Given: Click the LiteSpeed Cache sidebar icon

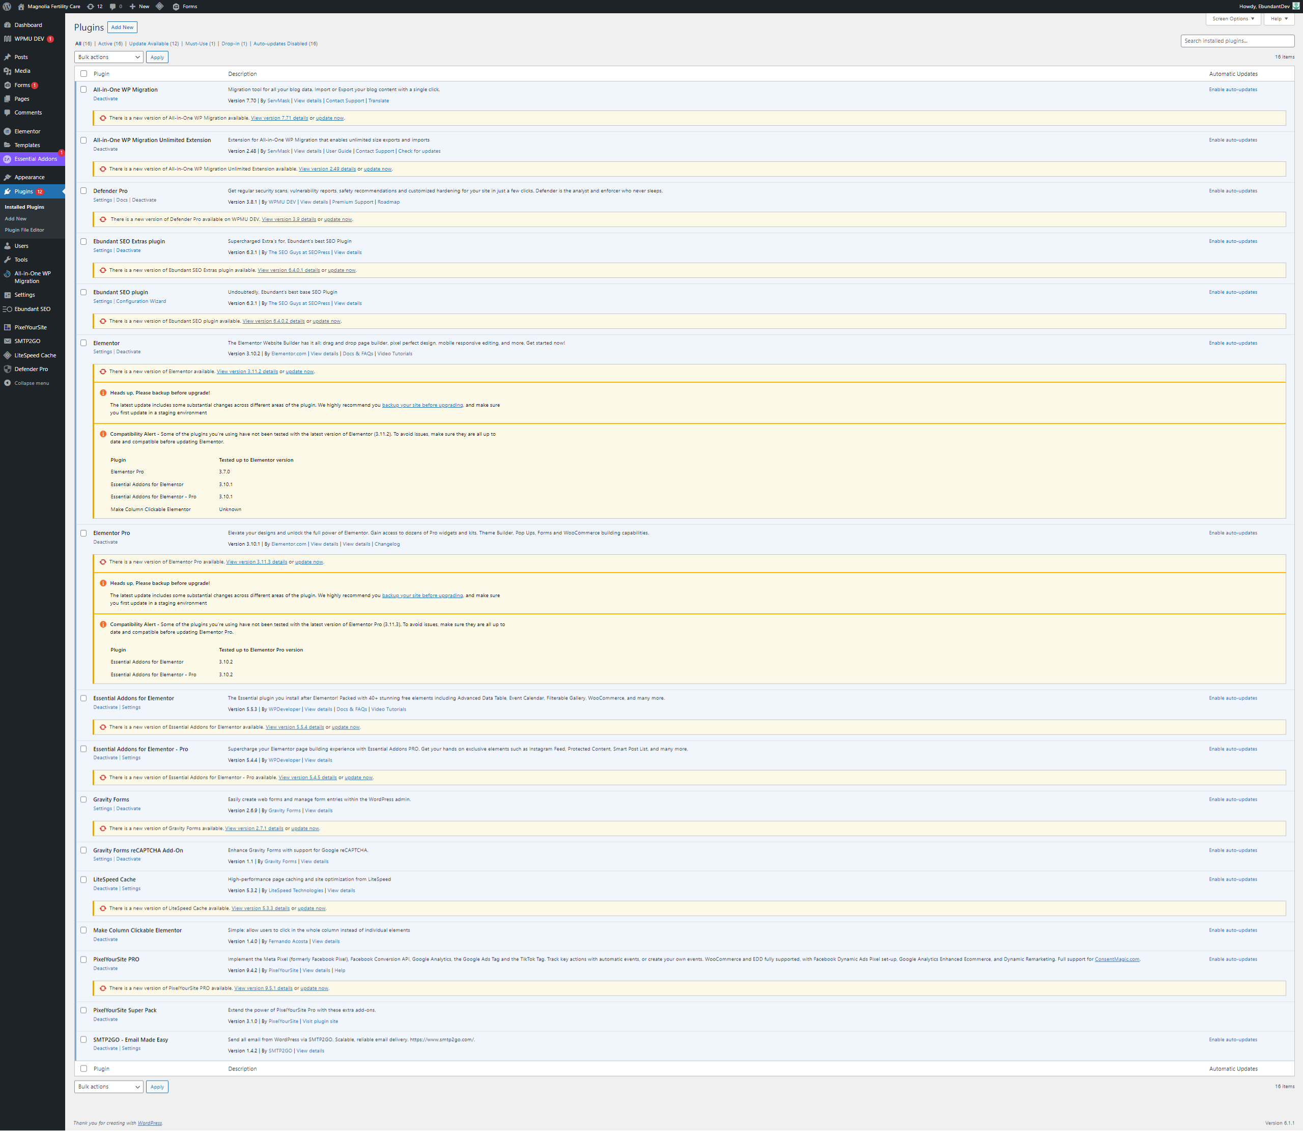Looking at the screenshot, I should pos(7,355).
